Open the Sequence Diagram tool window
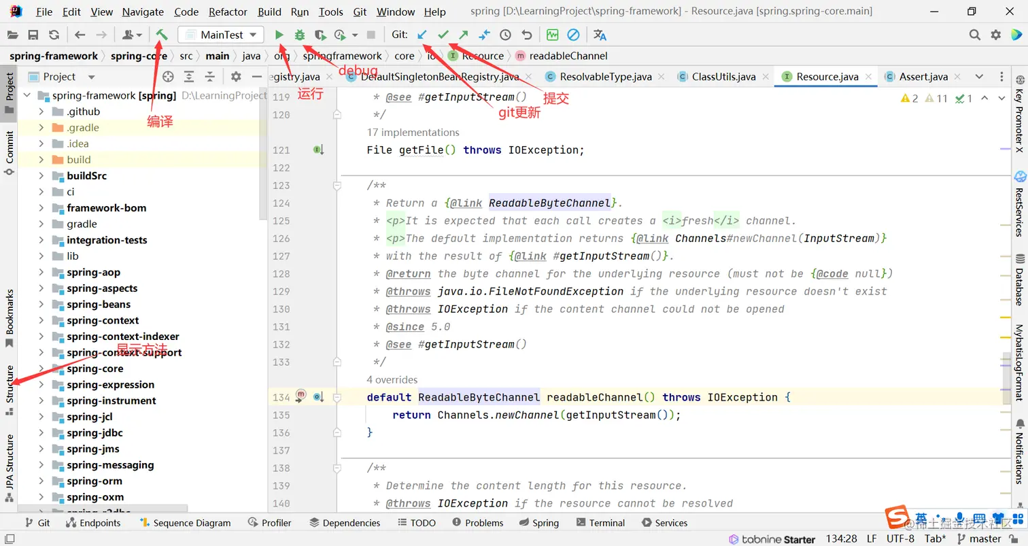The height and width of the screenshot is (546, 1028). [x=185, y=523]
